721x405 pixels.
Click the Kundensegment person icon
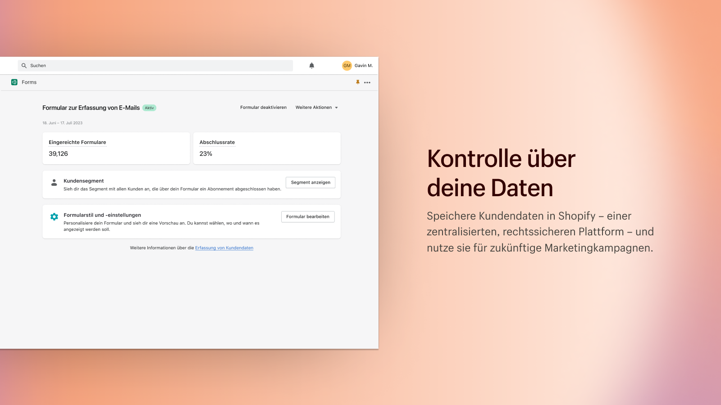[54, 183]
